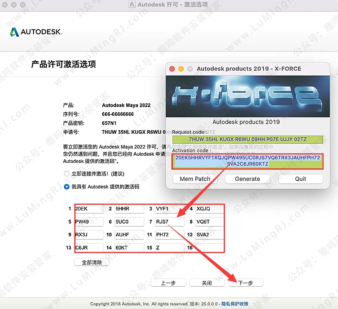This screenshot has height=309, width=338.
Task: Open the 隐私保护政策 privacy policy link
Action: (235, 304)
